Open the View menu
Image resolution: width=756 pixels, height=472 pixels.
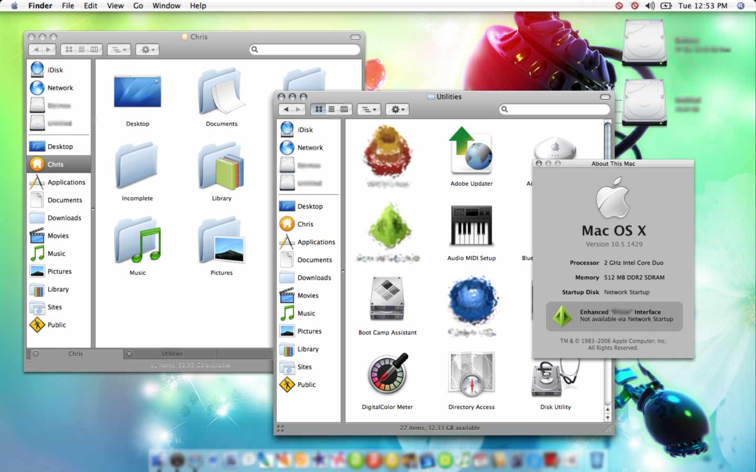coord(115,6)
